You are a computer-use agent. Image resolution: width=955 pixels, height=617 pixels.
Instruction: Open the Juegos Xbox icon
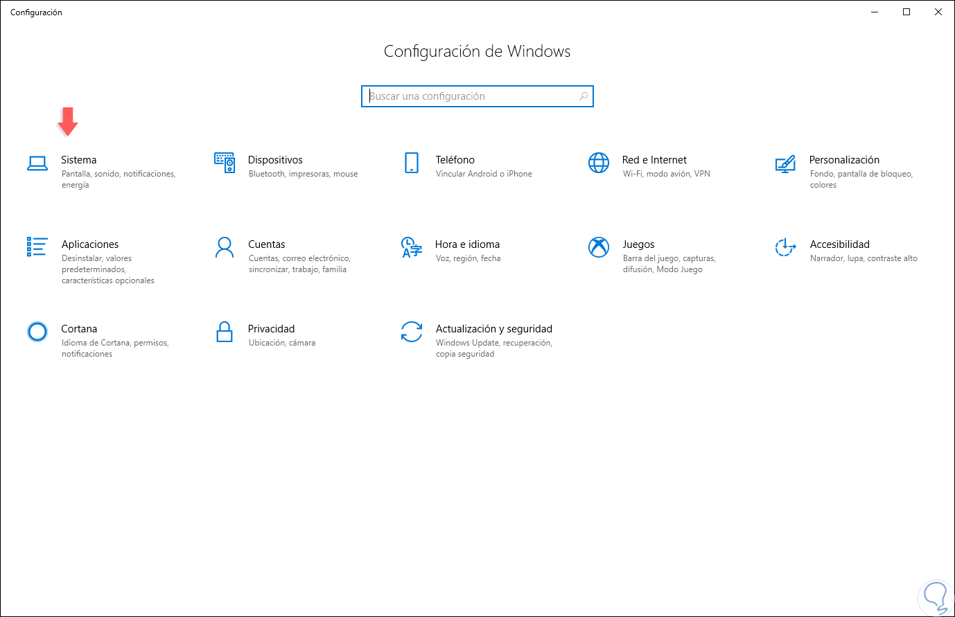pos(599,247)
